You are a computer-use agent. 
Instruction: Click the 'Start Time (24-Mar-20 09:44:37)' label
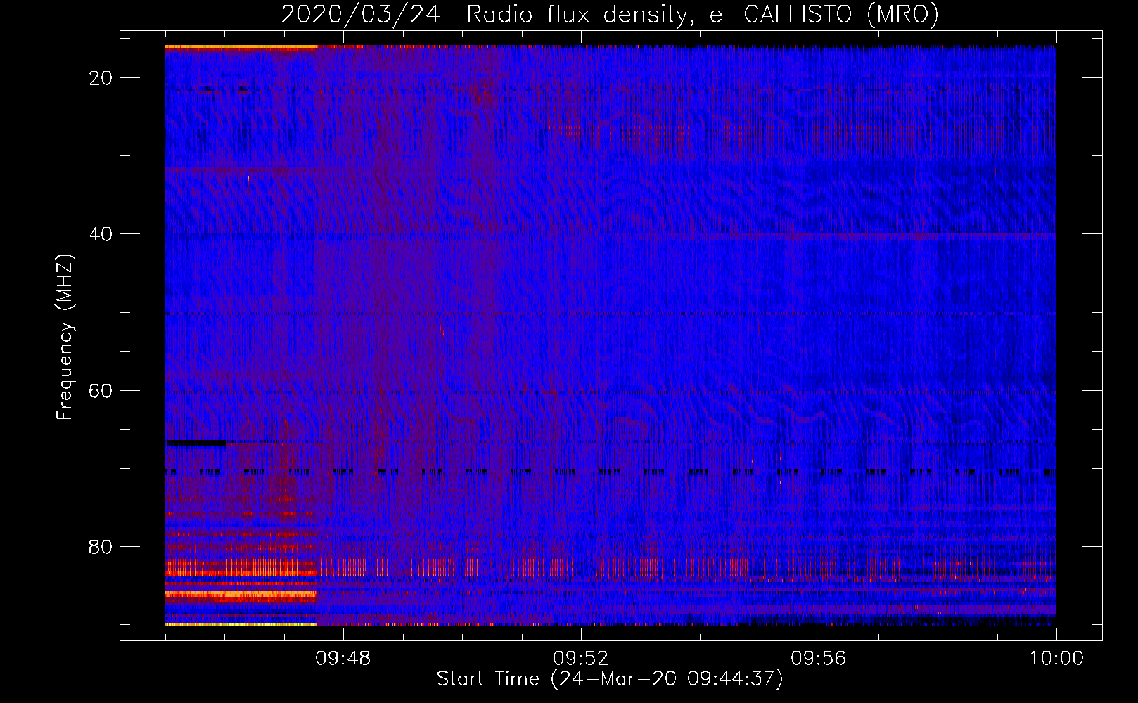point(610,679)
